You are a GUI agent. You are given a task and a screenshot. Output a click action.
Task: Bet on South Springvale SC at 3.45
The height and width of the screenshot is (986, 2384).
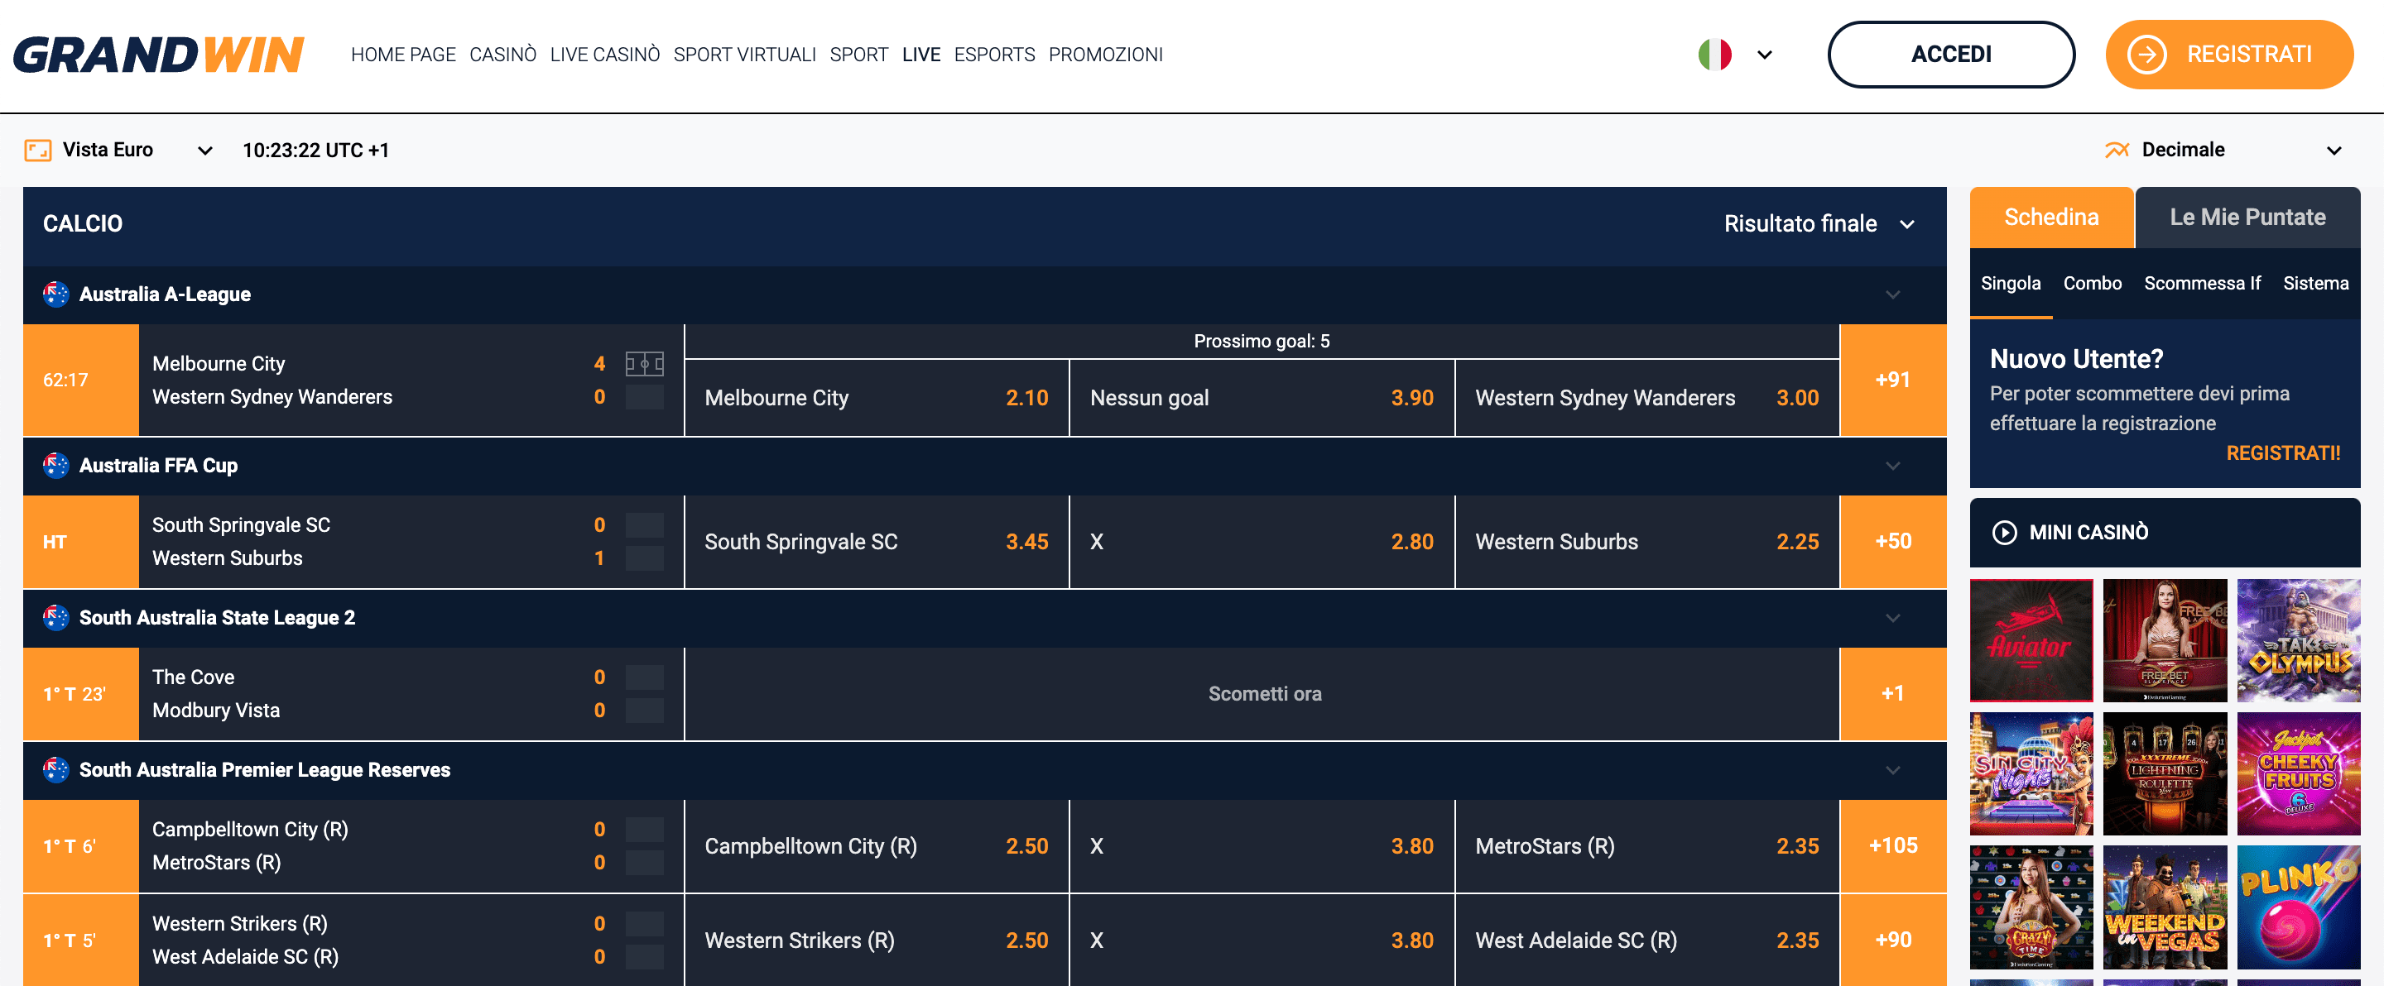tap(877, 542)
